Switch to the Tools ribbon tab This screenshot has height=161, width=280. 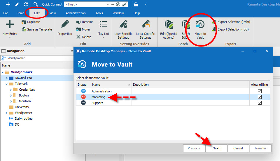point(99,13)
